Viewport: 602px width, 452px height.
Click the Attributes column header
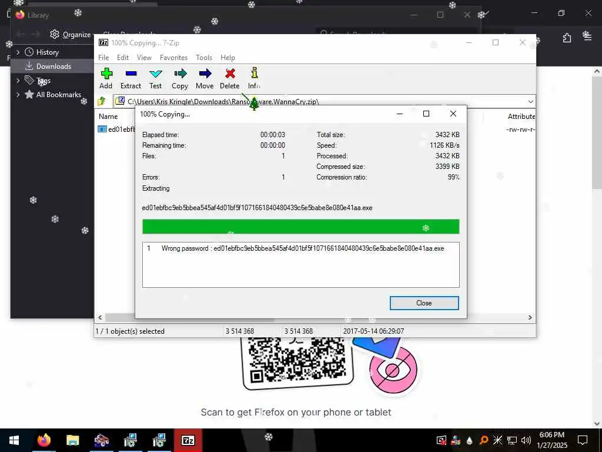(521, 117)
